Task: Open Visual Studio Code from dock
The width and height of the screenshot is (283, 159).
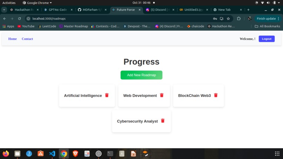Action: point(52,154)
